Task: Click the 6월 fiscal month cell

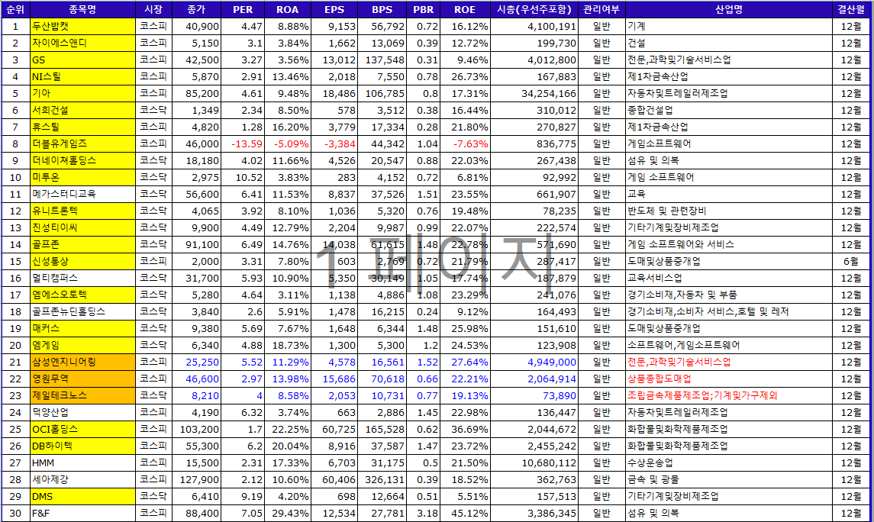Action: pos(850,261)
